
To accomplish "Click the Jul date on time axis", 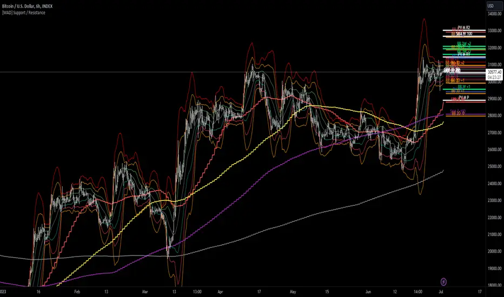I will click(x=441, y=292).
